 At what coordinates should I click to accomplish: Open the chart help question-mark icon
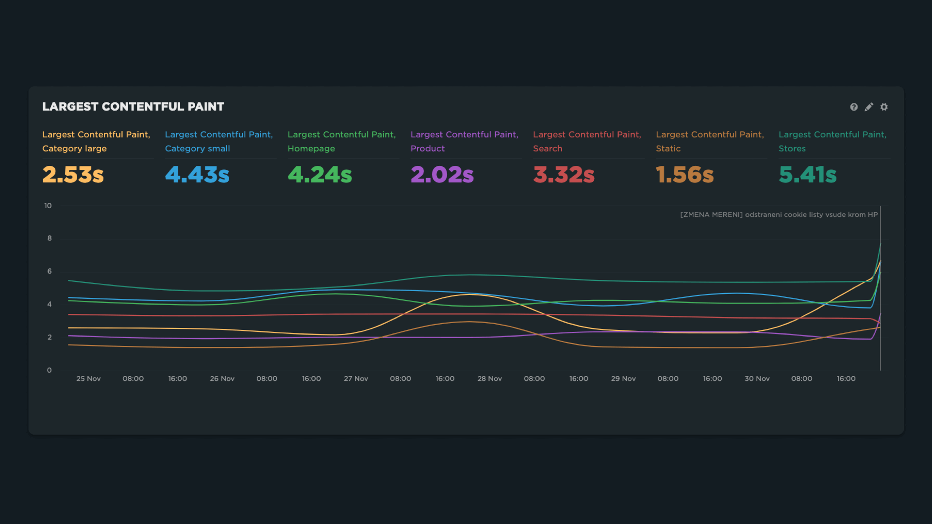click(x=854, y=107)
